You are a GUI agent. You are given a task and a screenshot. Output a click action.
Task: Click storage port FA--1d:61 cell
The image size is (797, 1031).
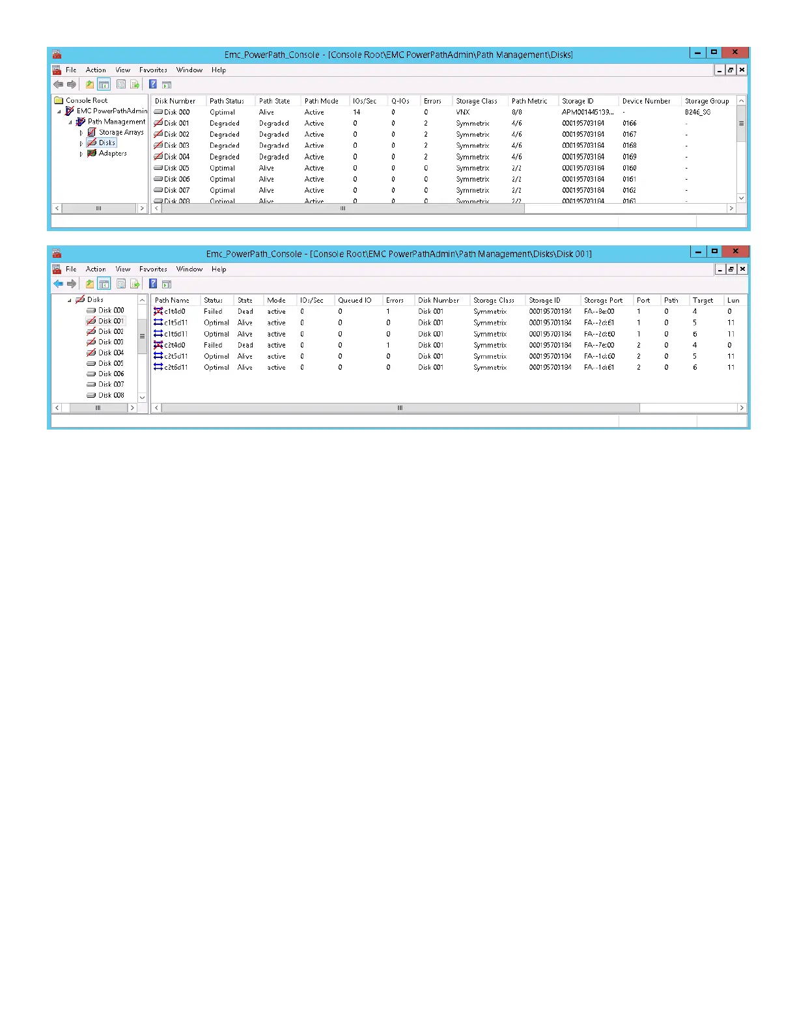point(599,367)
